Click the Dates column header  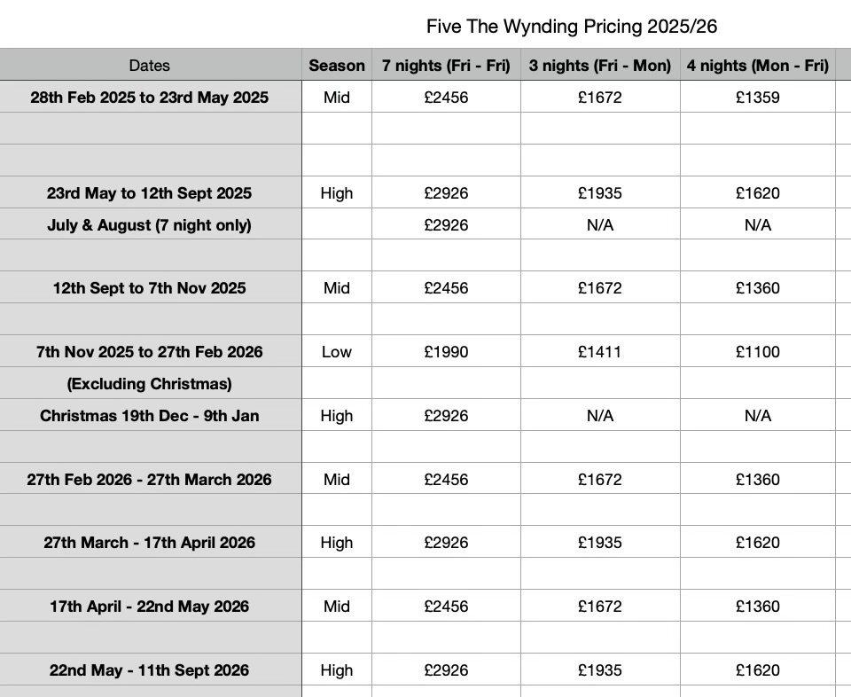pos(149,66)
